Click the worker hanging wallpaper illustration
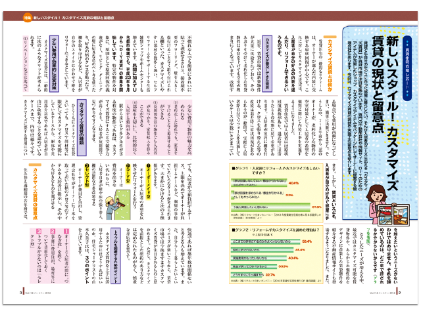The width and height of the screenshot is (421, 315). (x=118, y=205)
